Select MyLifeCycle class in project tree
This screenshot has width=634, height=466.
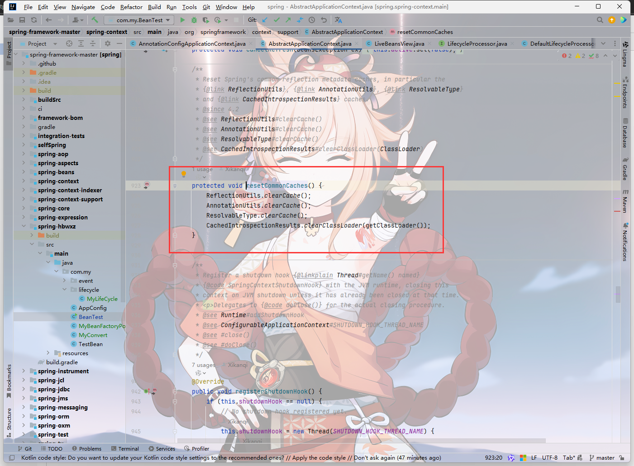click(x=102, y=299)
